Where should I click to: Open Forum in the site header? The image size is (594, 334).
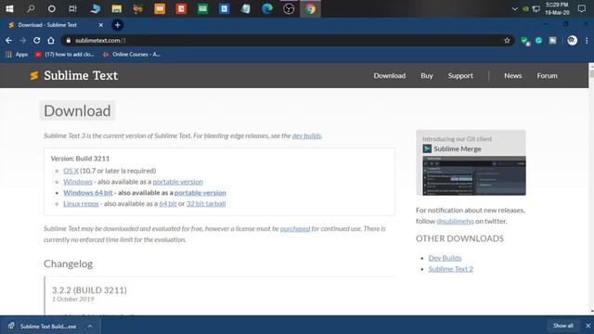[547, 76]
